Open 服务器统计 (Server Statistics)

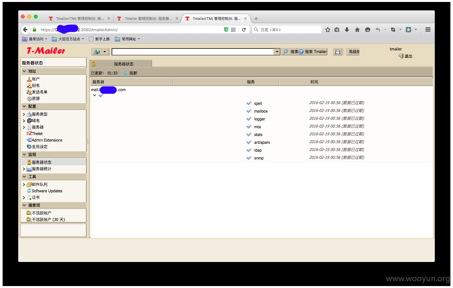[x=39, y=169]
